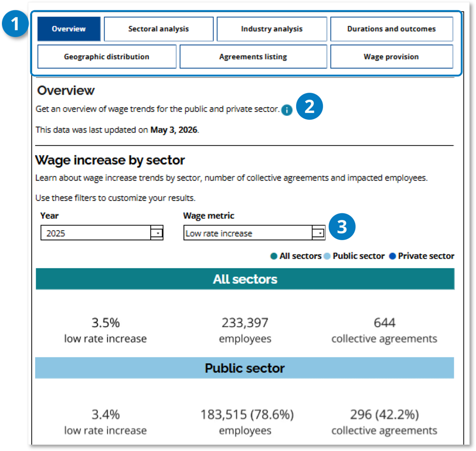This screenshot has width=476, height=451.
Task: Select the All sectors teal header banner
Action: [x=245, y=279]
